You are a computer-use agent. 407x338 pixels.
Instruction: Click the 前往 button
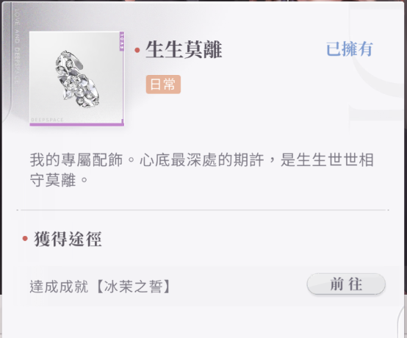346,284
